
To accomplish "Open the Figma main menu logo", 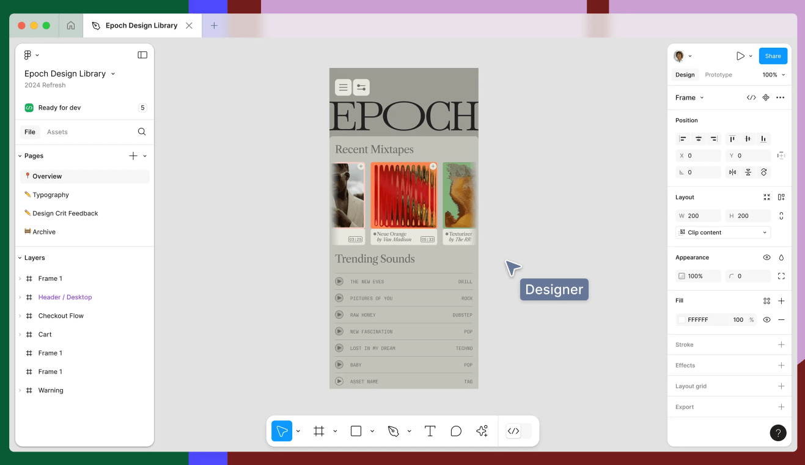I will coord(28,55).
